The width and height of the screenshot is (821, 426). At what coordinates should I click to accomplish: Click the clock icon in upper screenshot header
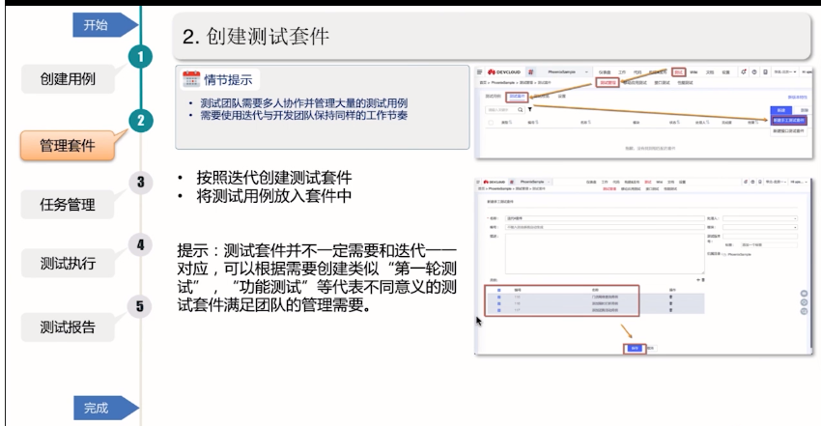click(754, 71)
